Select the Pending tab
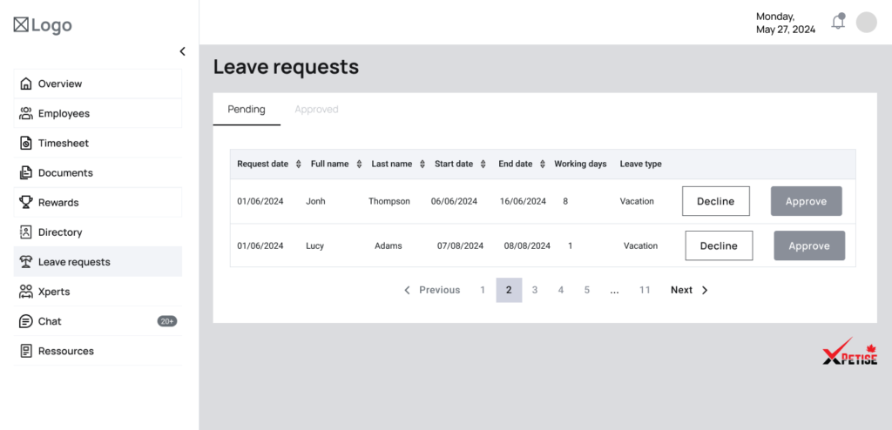Viewport: 892px width, 430px height. [x=247, y=110]
